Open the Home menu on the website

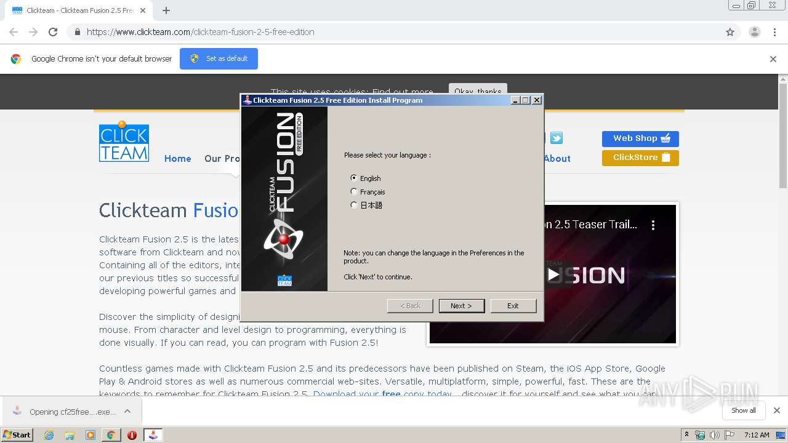(x=177, y=159)
